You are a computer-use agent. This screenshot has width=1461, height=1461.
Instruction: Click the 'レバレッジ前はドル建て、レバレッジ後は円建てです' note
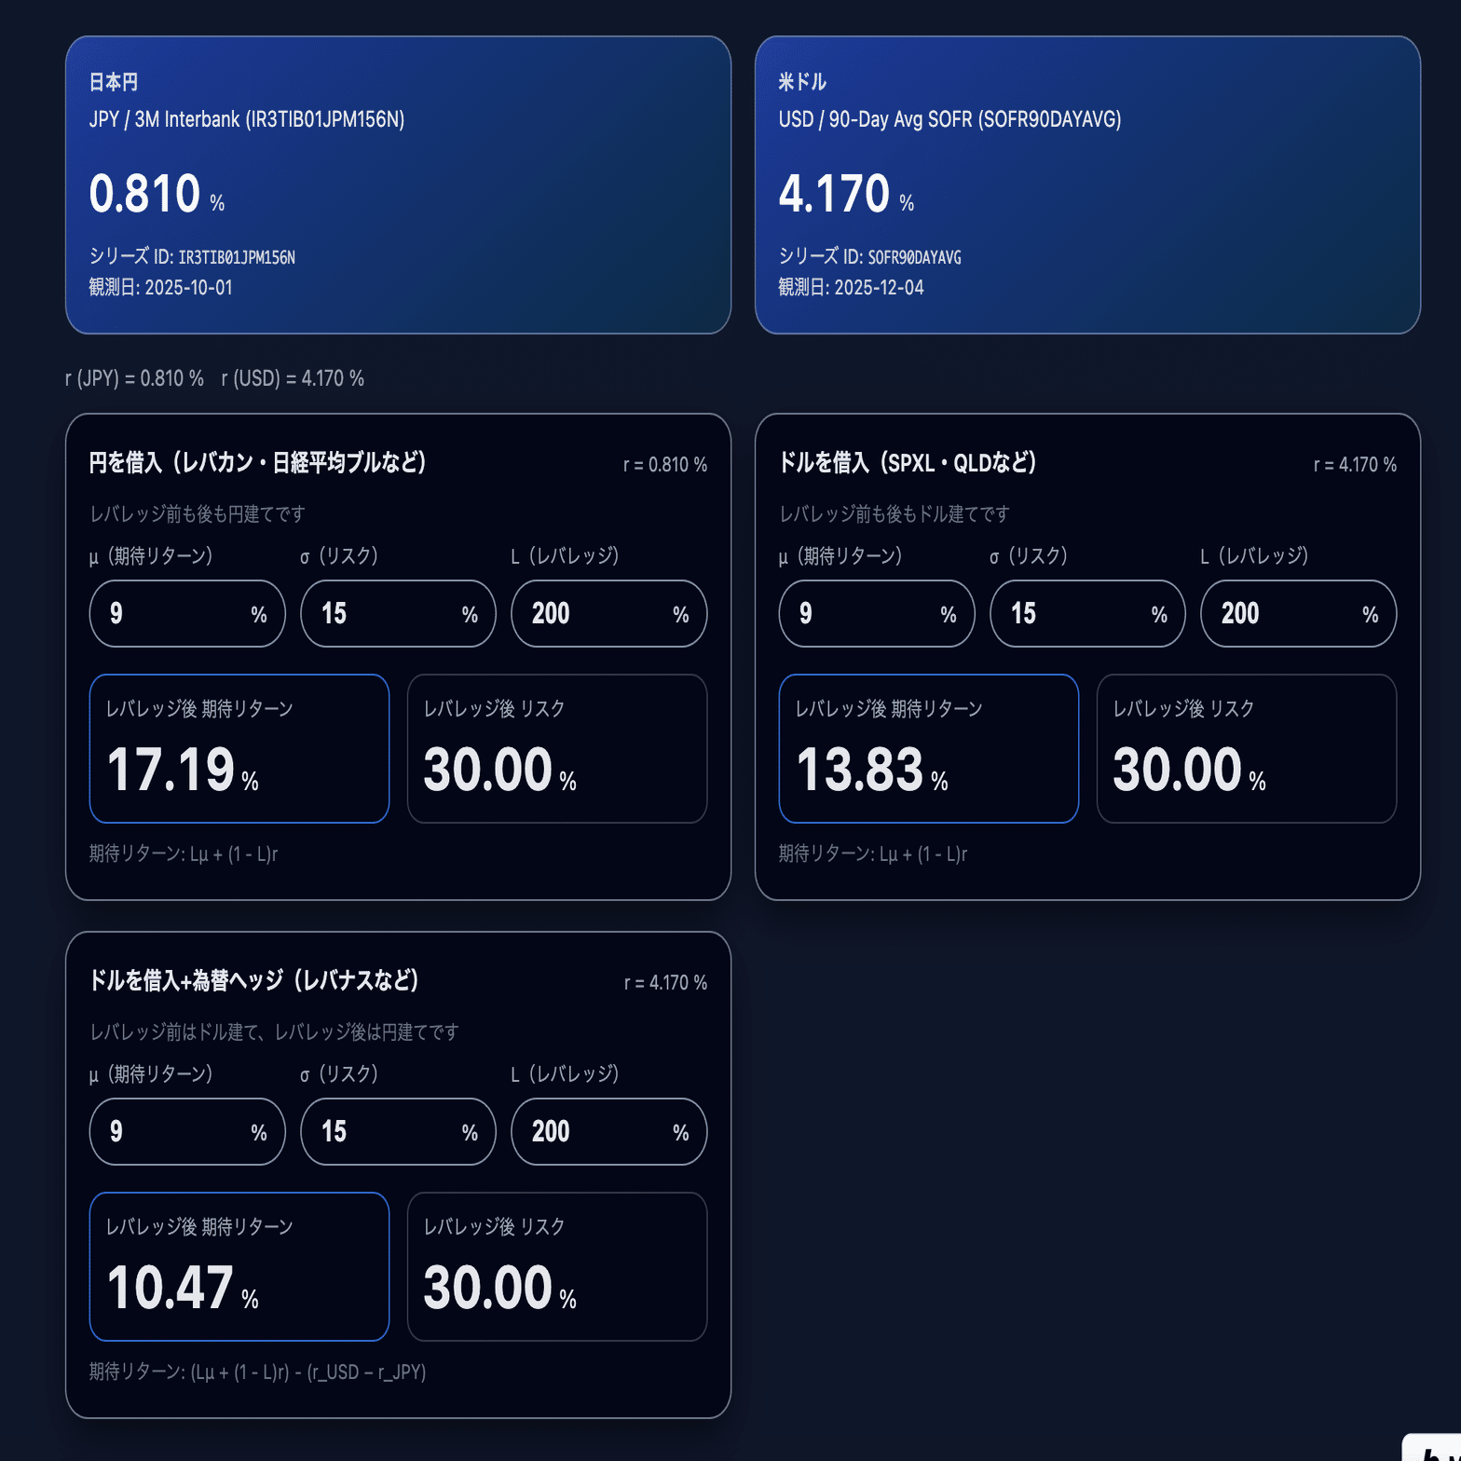[274, 1031]
